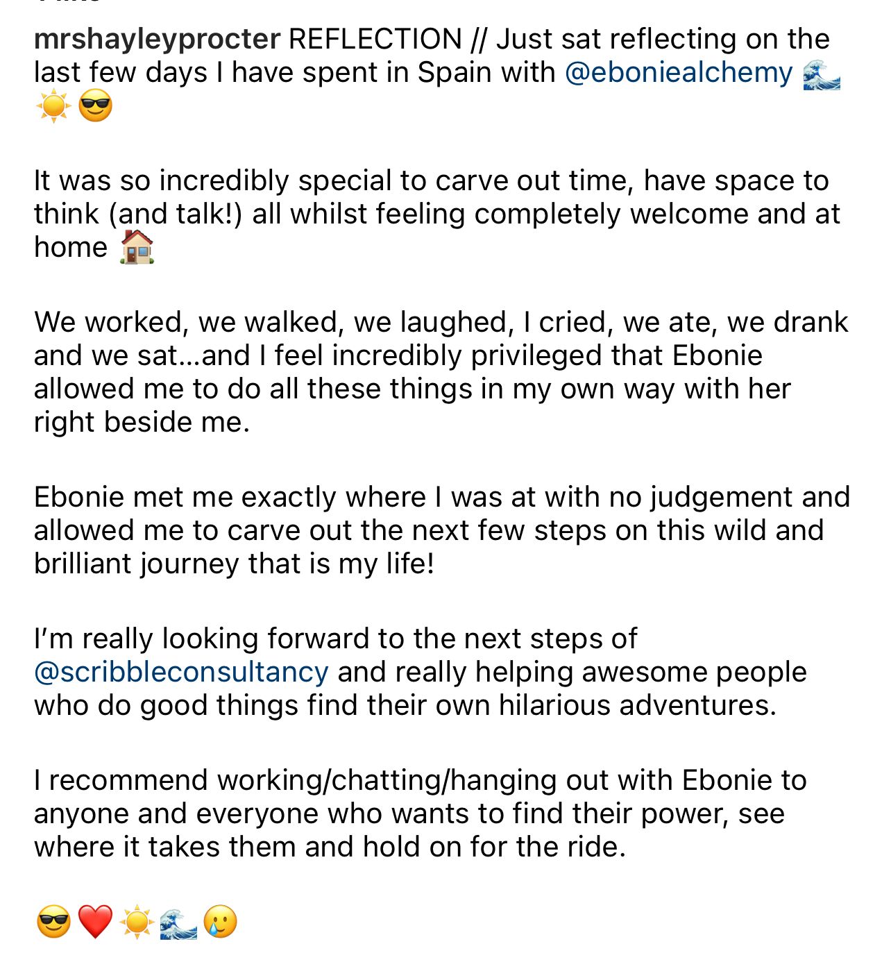Tap the @eboniealchemy mention link
Image resolution: width=891 pixels, height=962 pixels.
pos(679,72)
